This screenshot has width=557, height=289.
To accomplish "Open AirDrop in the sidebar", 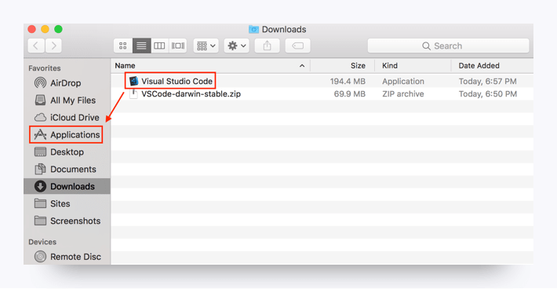I will [x=67, y=82].
